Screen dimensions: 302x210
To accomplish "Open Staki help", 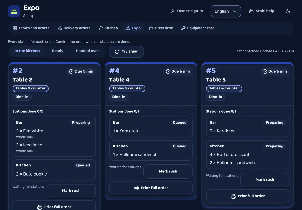I will [261, 11].
